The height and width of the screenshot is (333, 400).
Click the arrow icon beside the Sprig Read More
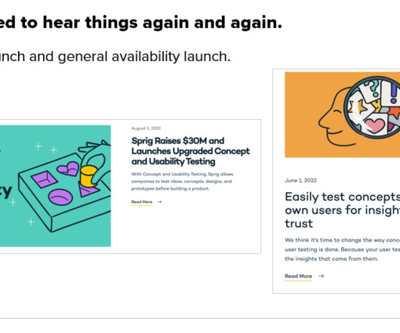tap(159, 202)
